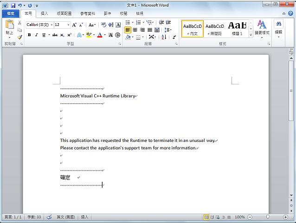
Task: Click the spelling check icon in status bar
Action: point(49,217)
